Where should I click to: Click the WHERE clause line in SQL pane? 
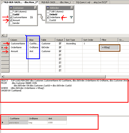(x=23, y=88)
